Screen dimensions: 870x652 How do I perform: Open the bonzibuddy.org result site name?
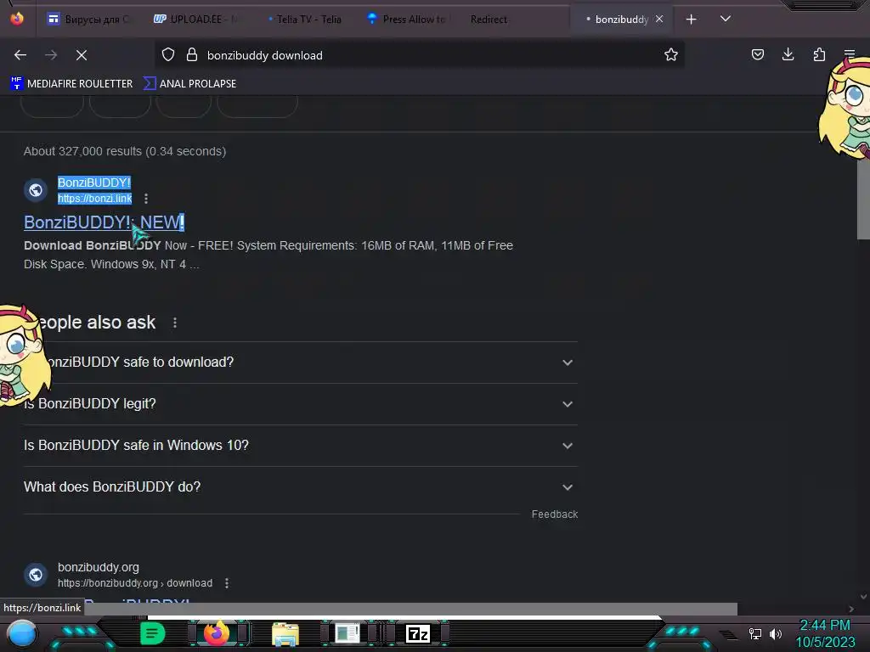click(99, 567)
